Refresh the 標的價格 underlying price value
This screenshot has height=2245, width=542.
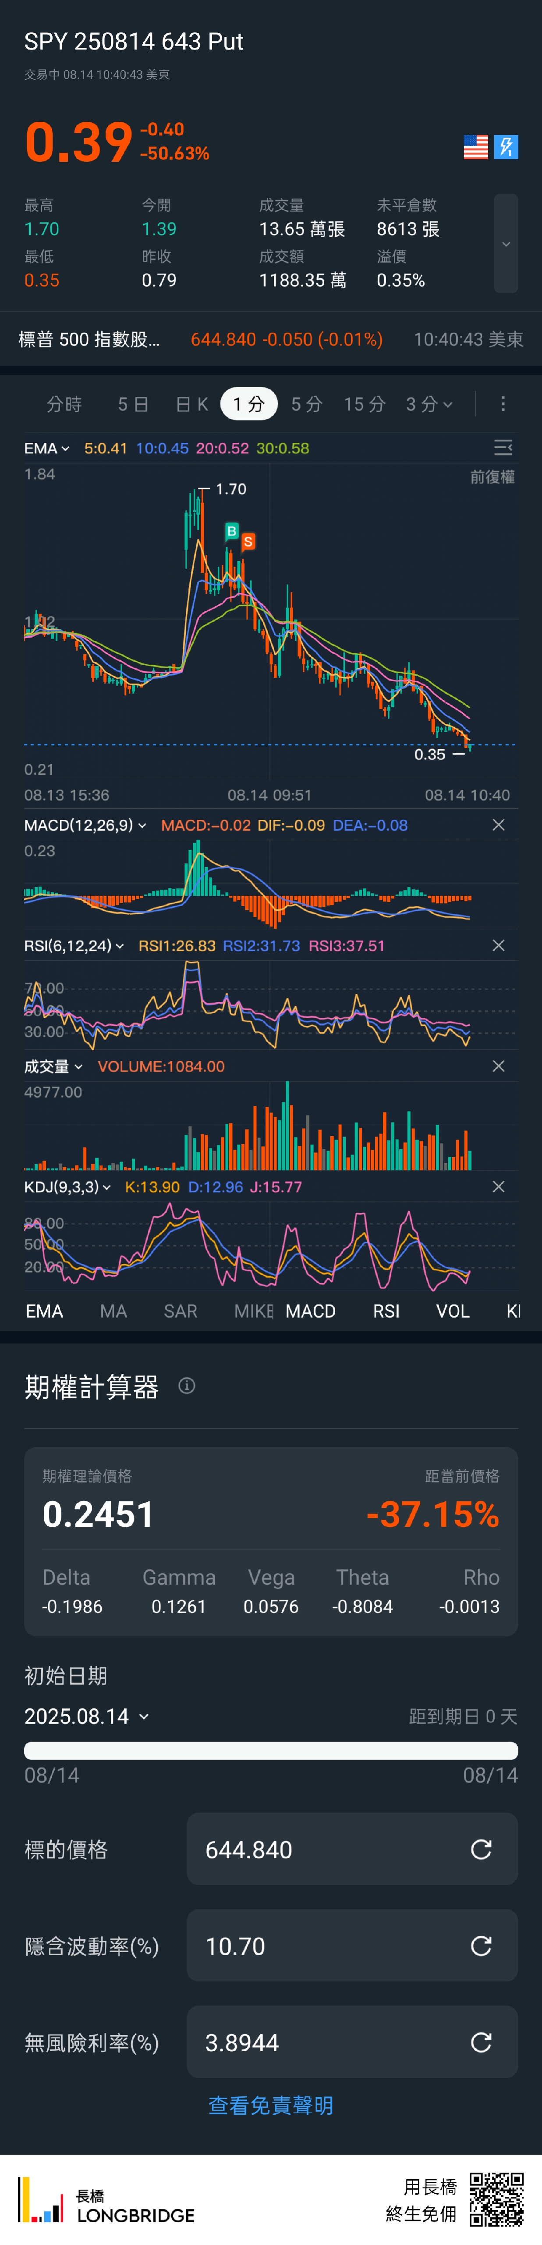pyautogui.click(x=481, y=1849)
